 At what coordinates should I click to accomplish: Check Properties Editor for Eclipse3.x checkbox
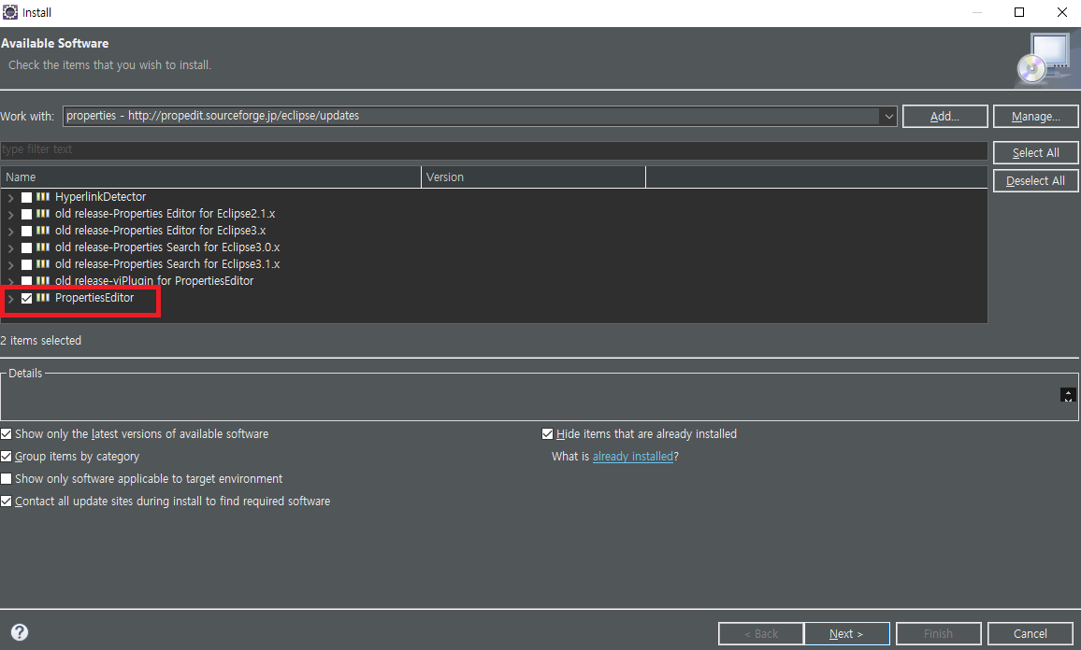tap(26, 231)
